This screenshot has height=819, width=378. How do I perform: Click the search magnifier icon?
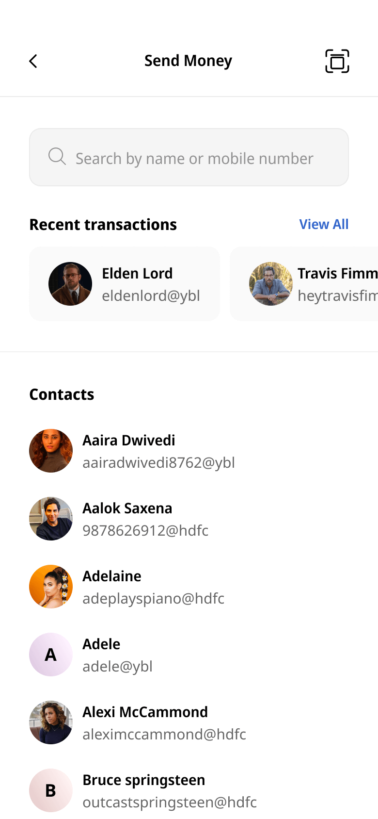(57, 157)
